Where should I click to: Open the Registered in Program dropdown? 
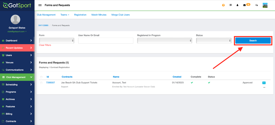164,41
